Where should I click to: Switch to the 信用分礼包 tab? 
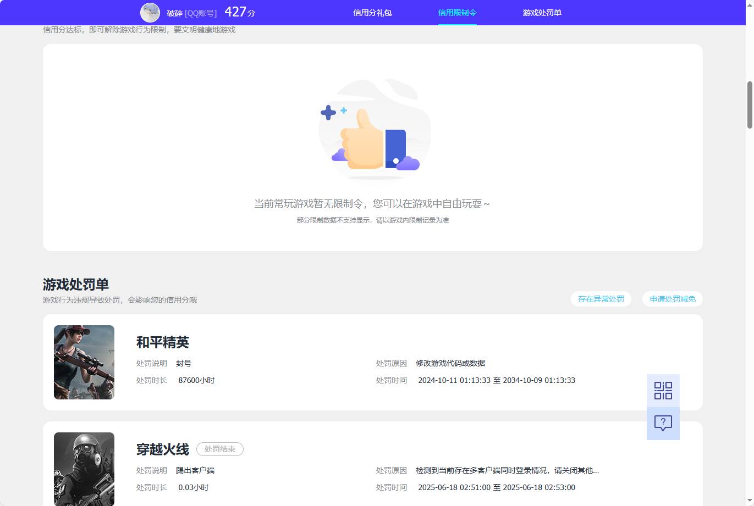372,13
